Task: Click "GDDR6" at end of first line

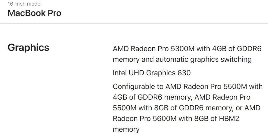Action: pyautogui.click(x=249, y=49)
